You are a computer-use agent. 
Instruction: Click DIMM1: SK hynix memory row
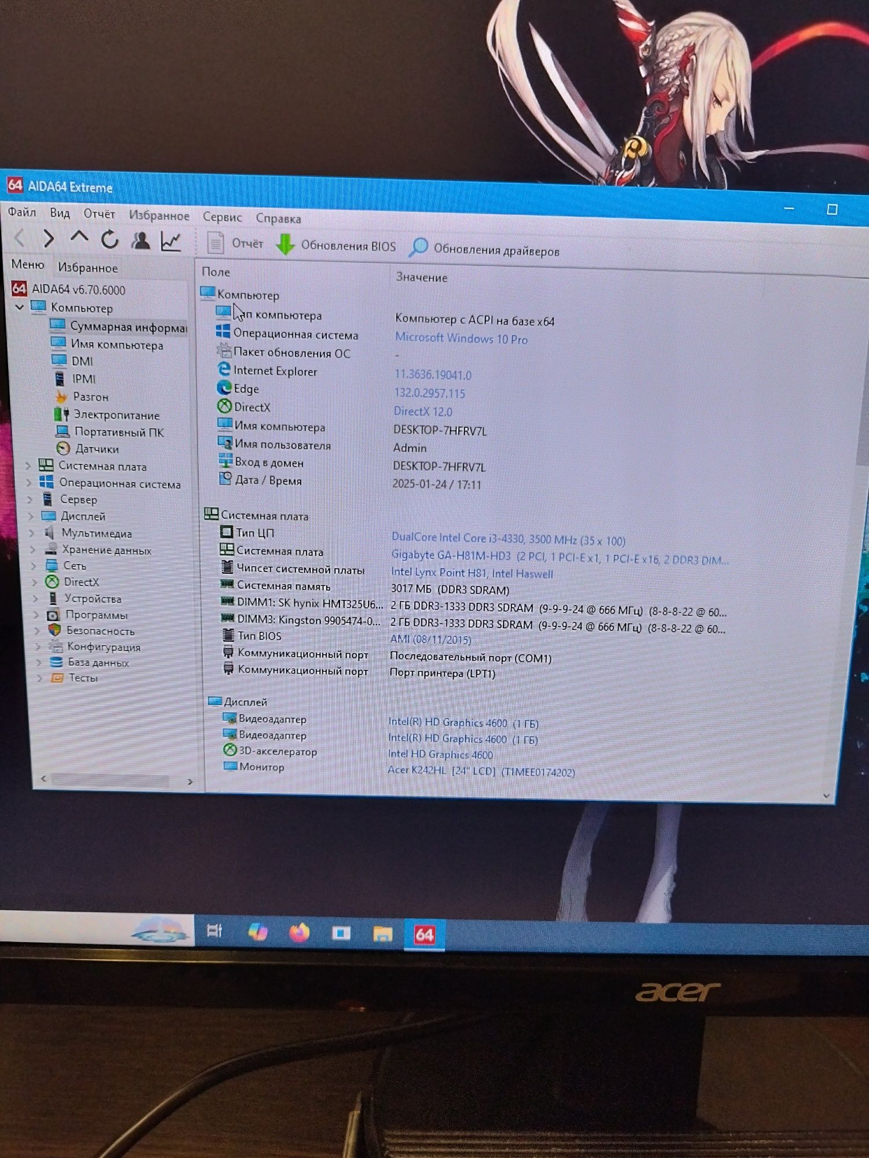point(473,606)
